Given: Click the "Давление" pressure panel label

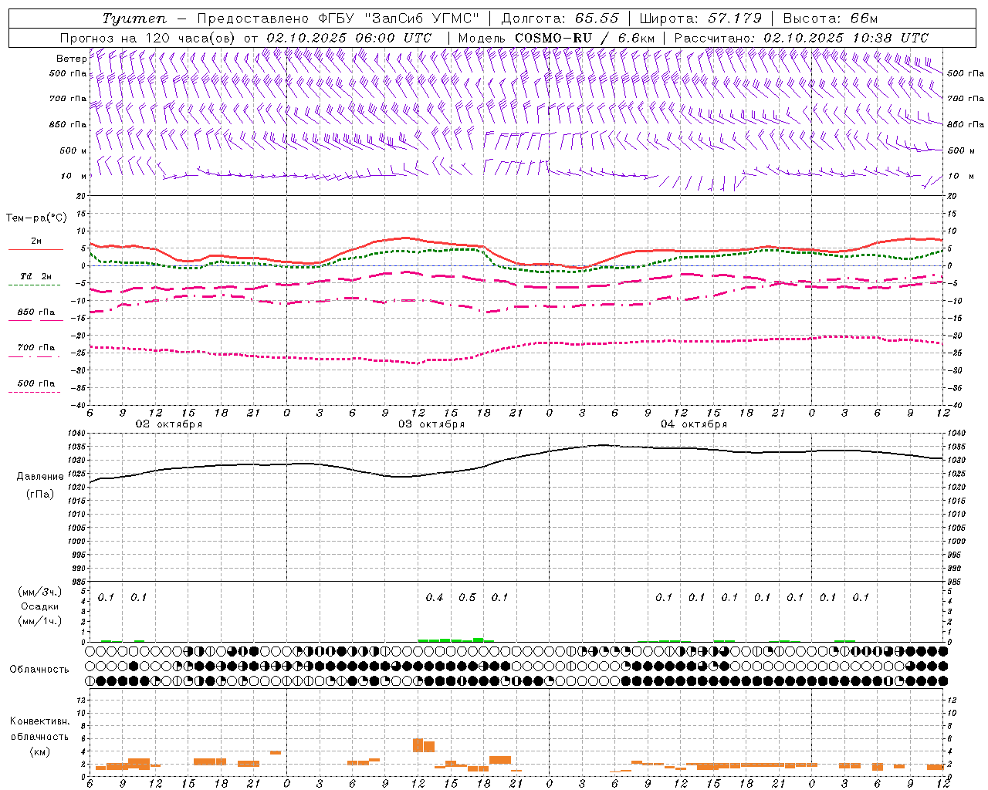Looking at the screenshot, I should point(40,477).
